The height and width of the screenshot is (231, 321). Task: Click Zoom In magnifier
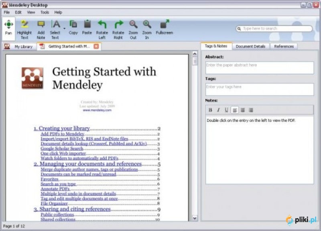(x=147, y=29)
